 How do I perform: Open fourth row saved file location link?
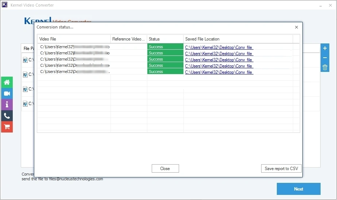tap(219, 66)
